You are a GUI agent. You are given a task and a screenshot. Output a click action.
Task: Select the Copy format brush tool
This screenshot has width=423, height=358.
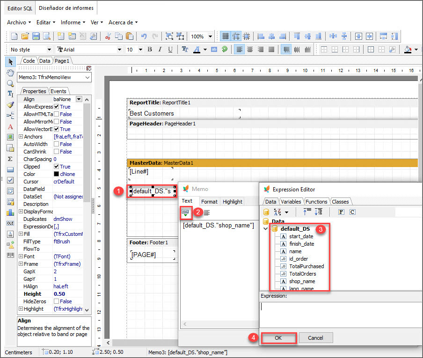(x=10, y=105)
